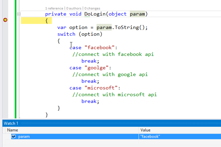This screenshot has height=147, width=221.
Task: Click the private keyword
Action: click(56, 14)
